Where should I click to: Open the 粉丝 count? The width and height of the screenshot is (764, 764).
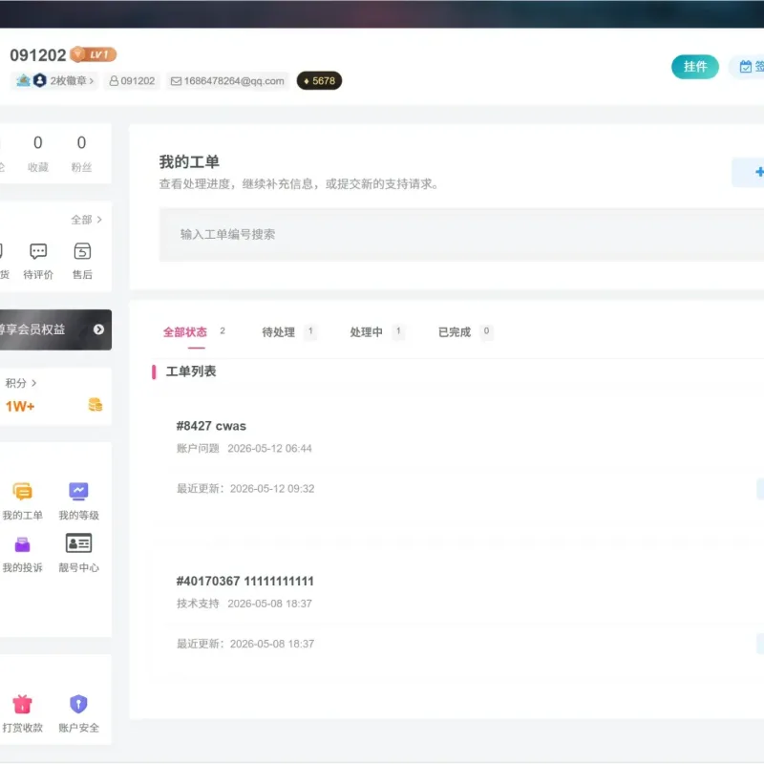[x=81, y=154]
